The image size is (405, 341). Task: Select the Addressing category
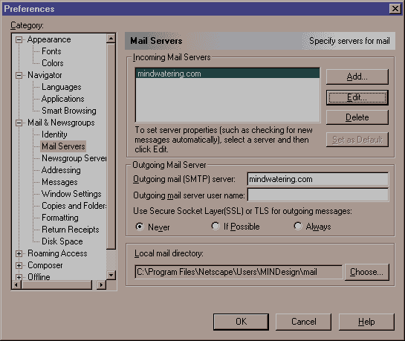click(x=61, y=170)
